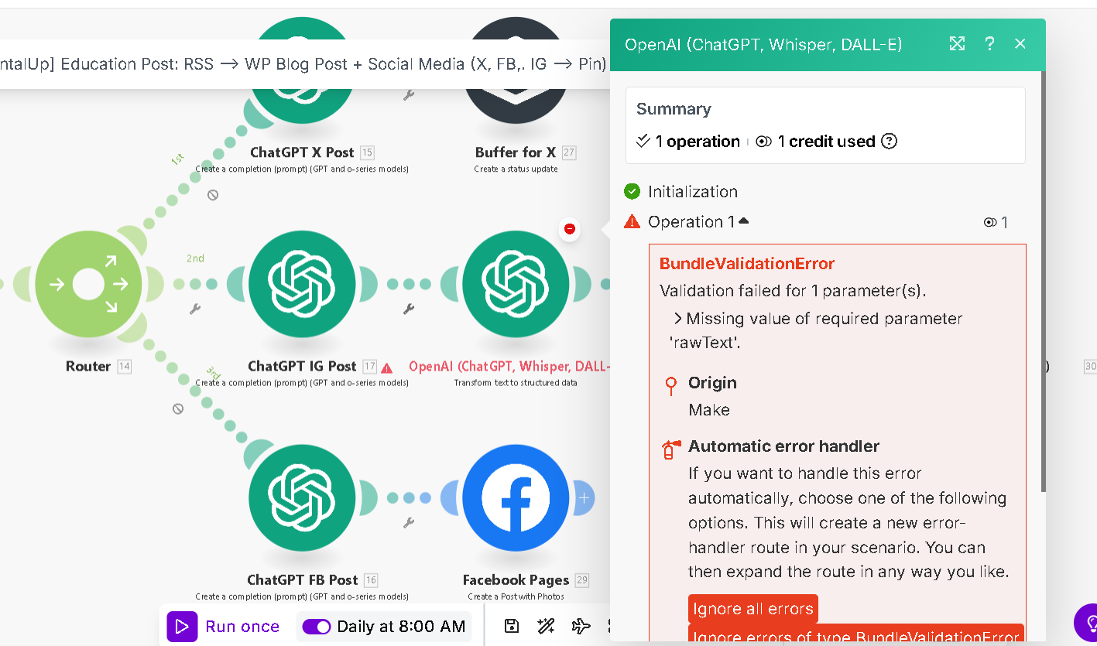Click the magic wand auto-align icon
Viewport: 1097px width, 646px height.
(x=546, y=626)
